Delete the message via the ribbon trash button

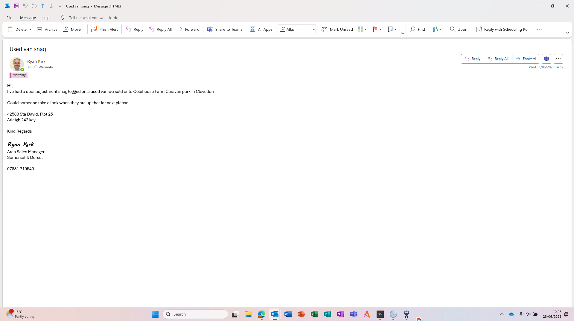tap(17, 29)
